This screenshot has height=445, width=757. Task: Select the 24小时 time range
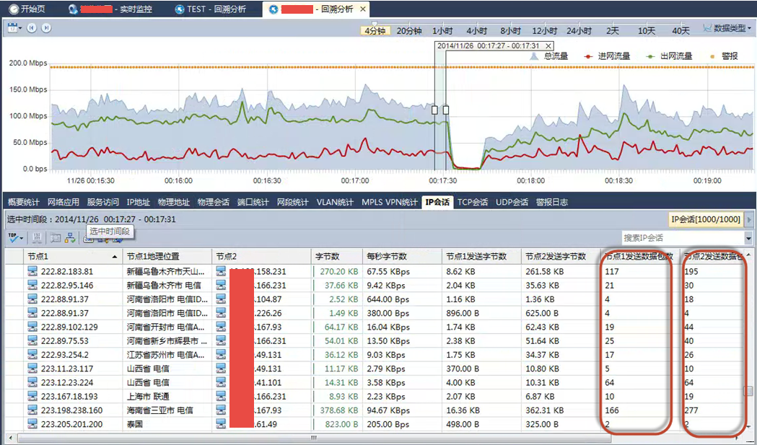[x=579, y=31]
